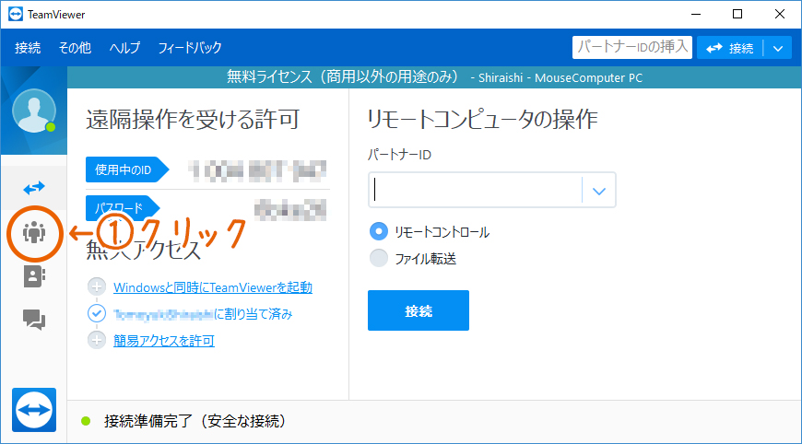Select the ファイル転送 radio button
The image size is (802, 444).
pyautogui.click(x=379, y=258)
